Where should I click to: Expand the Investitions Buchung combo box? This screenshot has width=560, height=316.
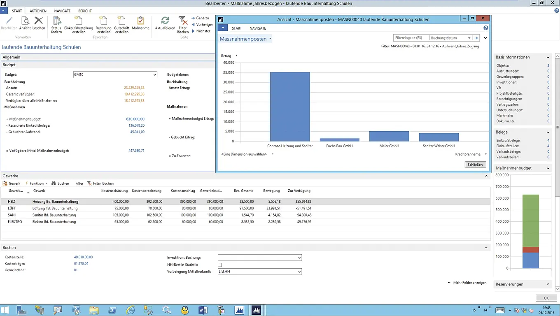click(x=299, y=258)
